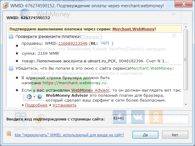This screenshot has width=195, height=146.
Task: Click the WebMoney key icon in title bar
Action: point(5,5)
